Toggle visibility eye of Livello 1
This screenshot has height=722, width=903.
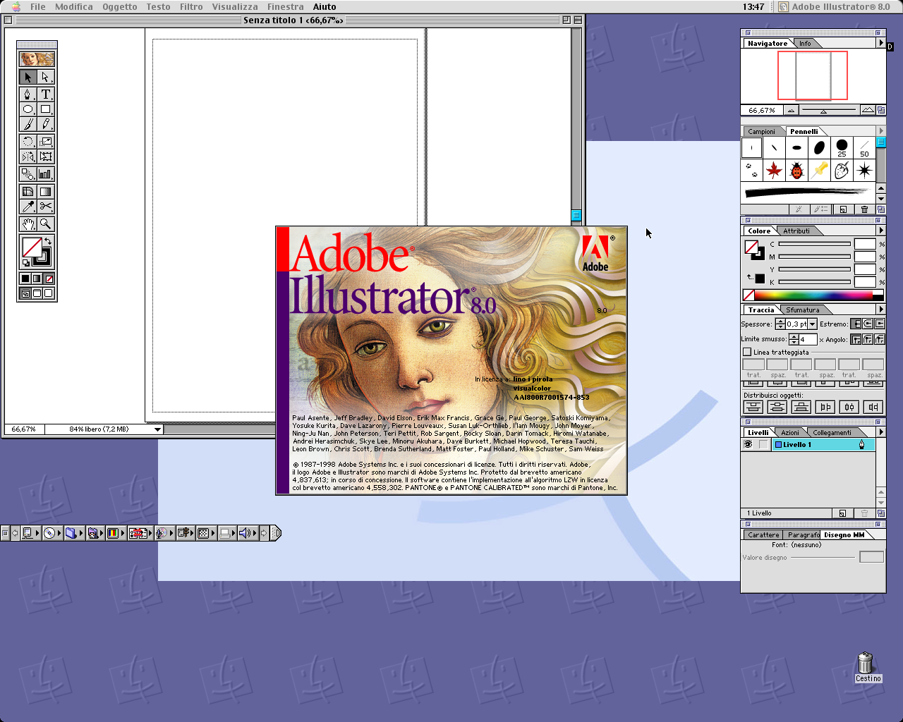coord(748,445)
